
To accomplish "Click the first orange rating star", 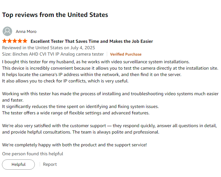I will [4, 41].
